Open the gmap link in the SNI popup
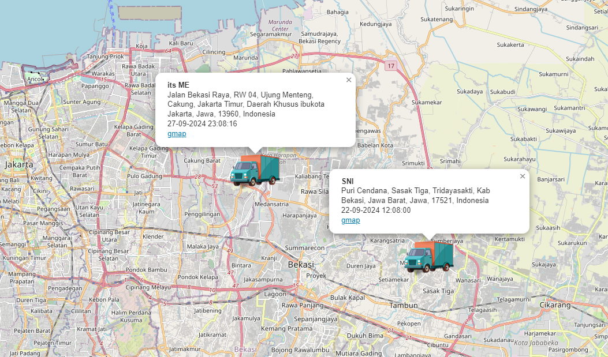Image resolution: width=608 pixels, height=357 pixels. click(350, 220)
